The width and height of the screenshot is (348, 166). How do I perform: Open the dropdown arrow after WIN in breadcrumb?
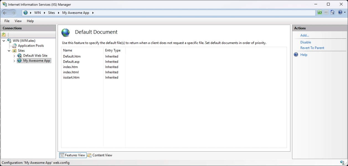(44, 13)
